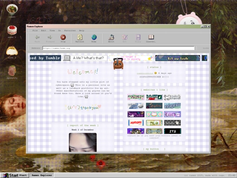Screen dimensions: 237x178
Task: Click the '[ my button ]' heading
Action: 154,149
